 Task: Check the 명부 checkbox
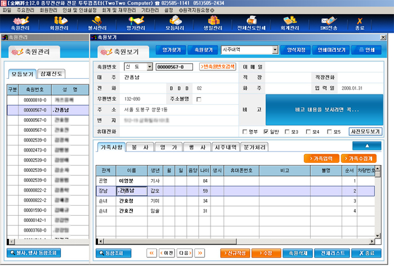pyautogui.click(x=245, y=132)
